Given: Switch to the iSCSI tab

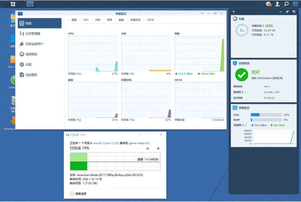Looking at the screenshot, I should (x=150, y=20).
